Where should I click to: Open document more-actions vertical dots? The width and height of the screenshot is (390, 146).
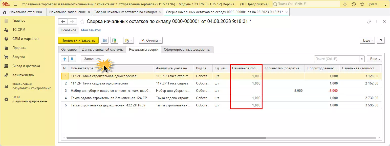tap(377, 22)
